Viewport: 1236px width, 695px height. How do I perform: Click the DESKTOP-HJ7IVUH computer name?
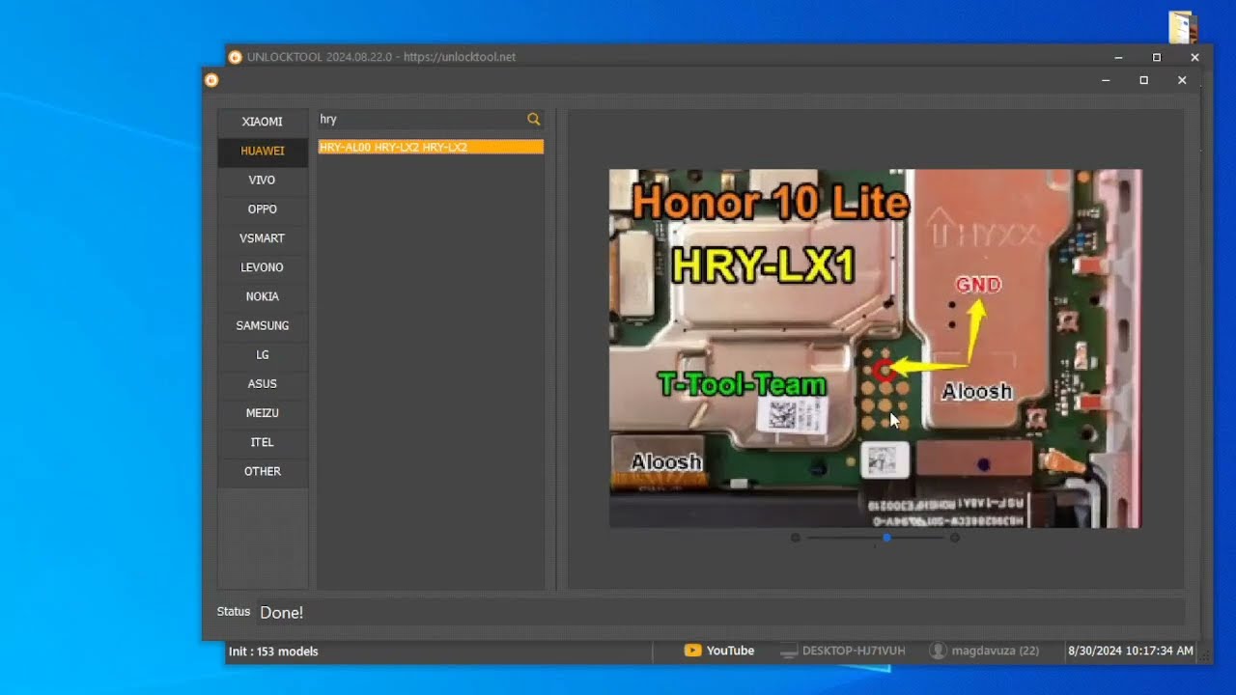[854, 651]
